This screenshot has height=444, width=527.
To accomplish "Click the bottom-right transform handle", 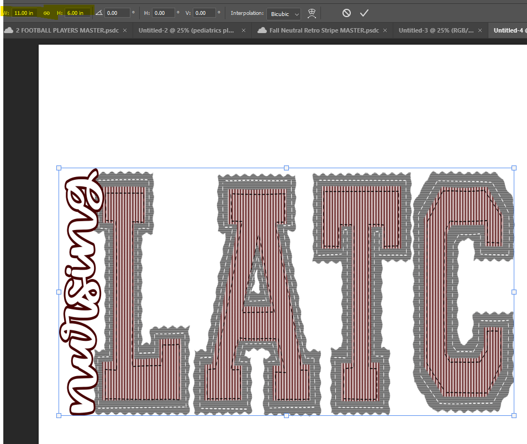I will pos(514,415).
